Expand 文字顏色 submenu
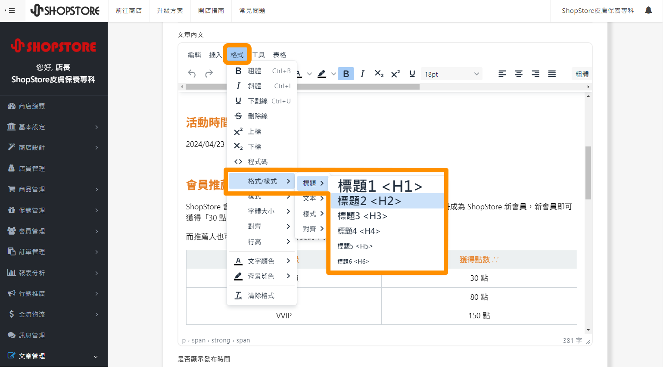The height and width of the screenshot is (367, 663). 262,261
